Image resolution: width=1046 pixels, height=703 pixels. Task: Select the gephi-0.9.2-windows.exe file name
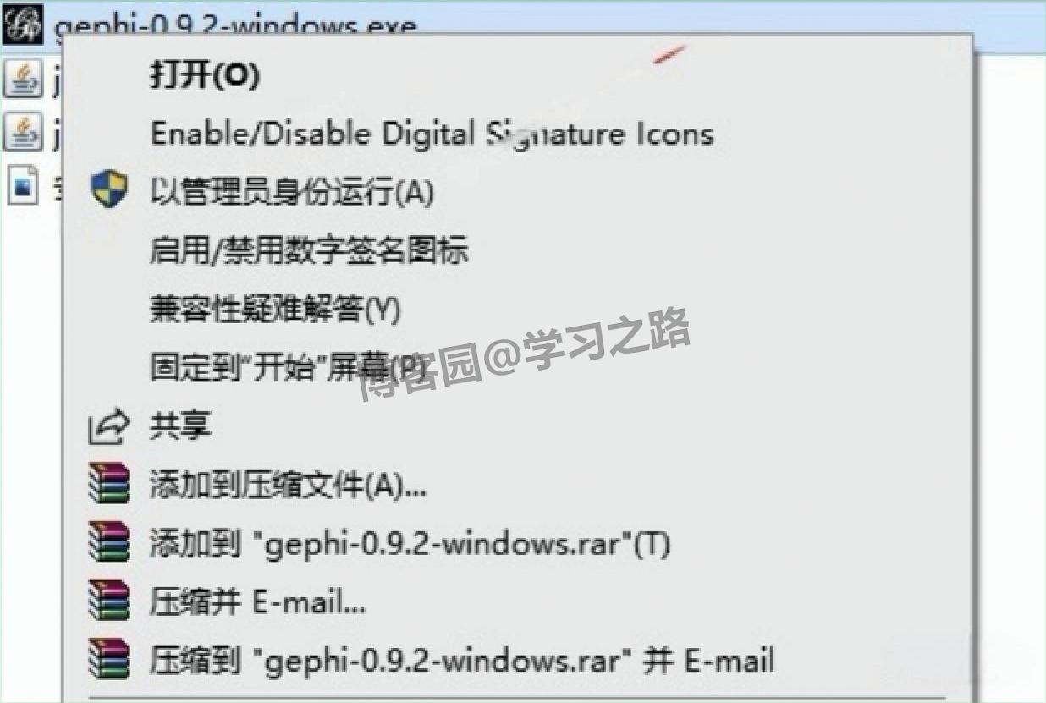coord(235,27)
